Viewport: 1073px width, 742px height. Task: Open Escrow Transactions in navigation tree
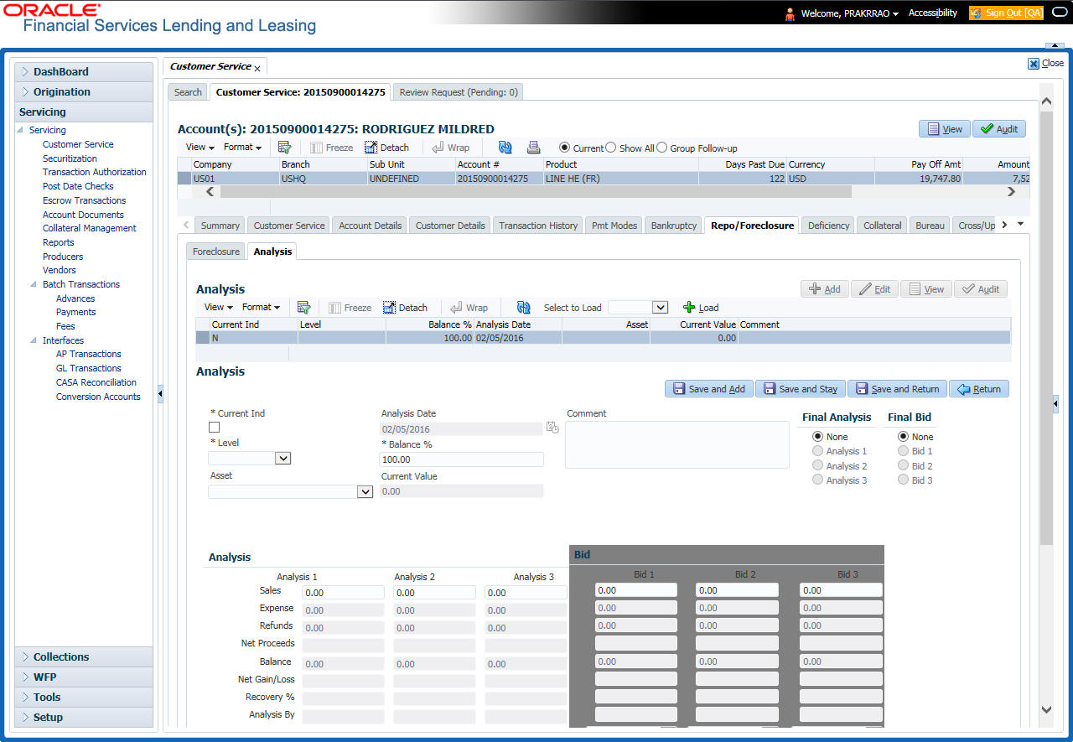tap(85, 200)
